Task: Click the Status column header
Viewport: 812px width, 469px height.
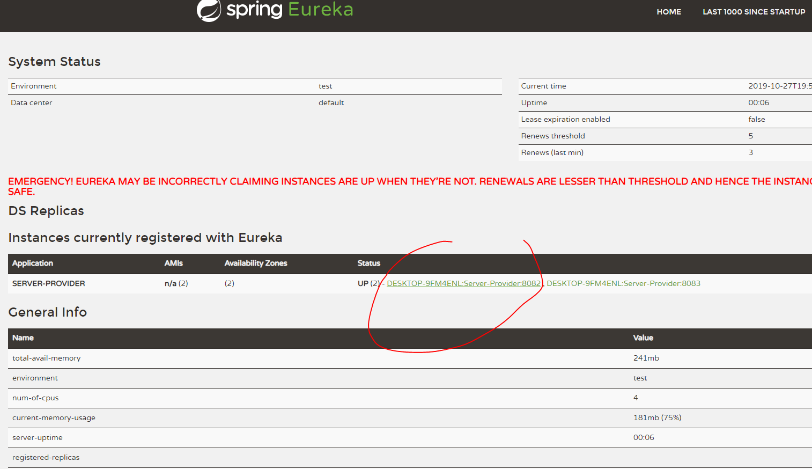Action: 369,263
